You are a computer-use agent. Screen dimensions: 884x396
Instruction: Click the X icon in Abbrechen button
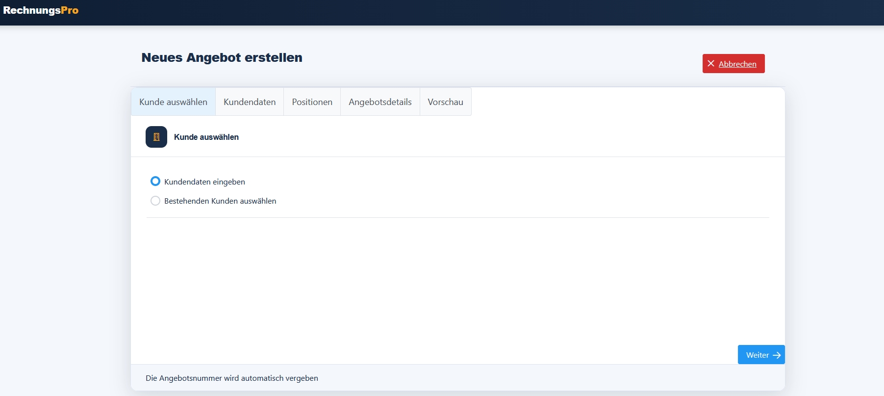point(711,63)
